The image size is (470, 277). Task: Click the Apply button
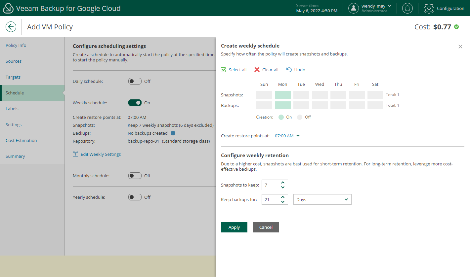(234, 227)
